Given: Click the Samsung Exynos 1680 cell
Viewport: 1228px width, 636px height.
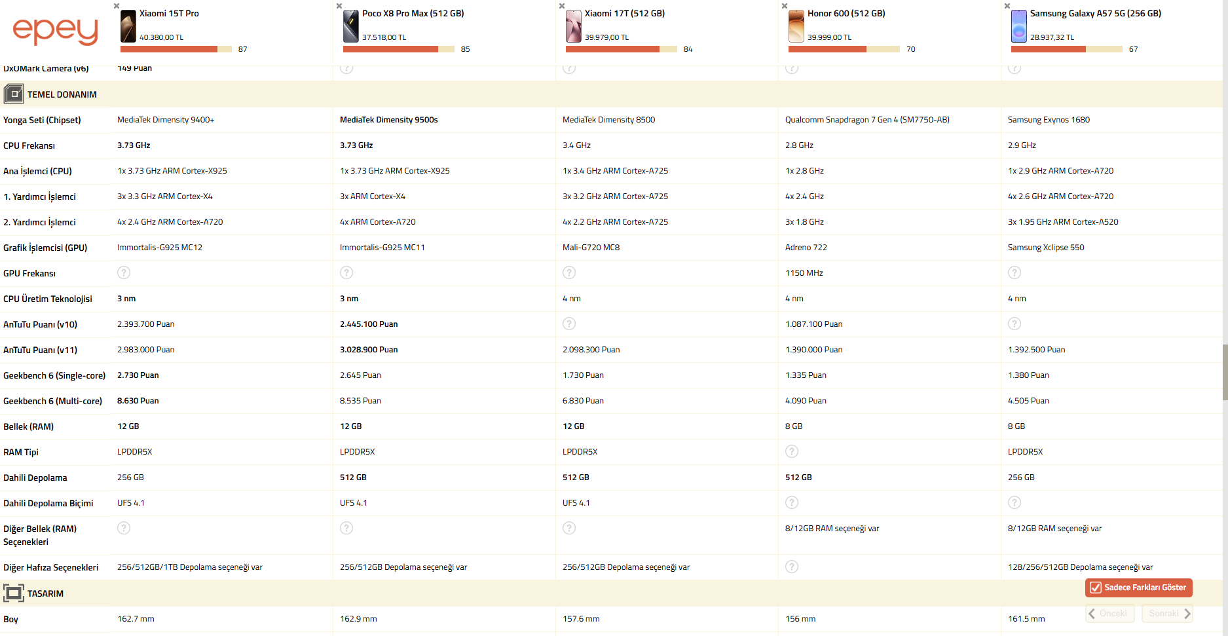Looking at the screenshot, I should point(1049,119).
